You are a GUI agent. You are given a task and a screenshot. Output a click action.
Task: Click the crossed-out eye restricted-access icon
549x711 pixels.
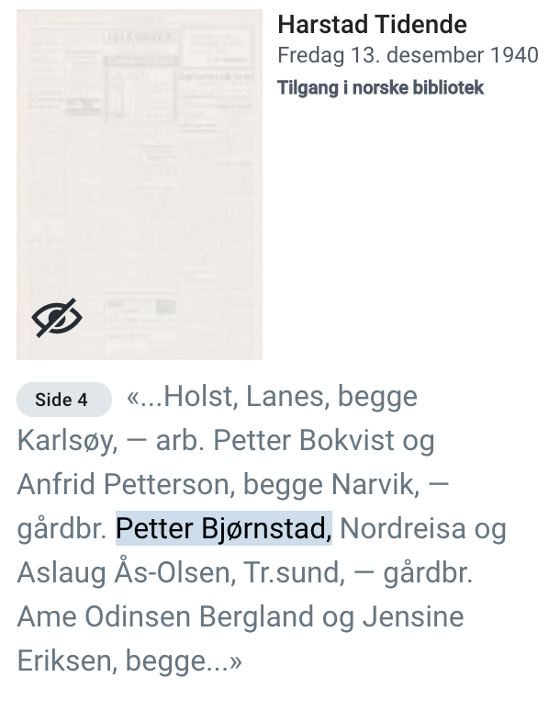click(57, 318)
